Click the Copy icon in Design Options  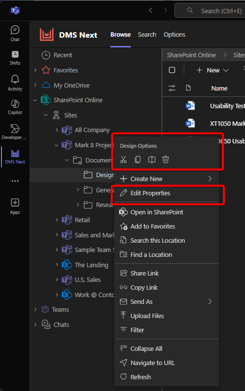[x=138, y=160]
